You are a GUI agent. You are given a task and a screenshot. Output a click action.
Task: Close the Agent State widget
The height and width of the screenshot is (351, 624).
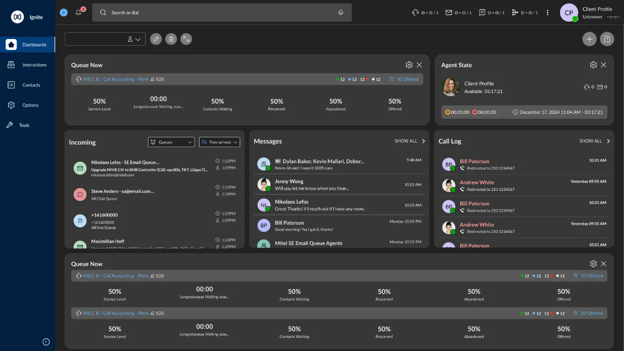pyautogui.click(x=604, y=65)
